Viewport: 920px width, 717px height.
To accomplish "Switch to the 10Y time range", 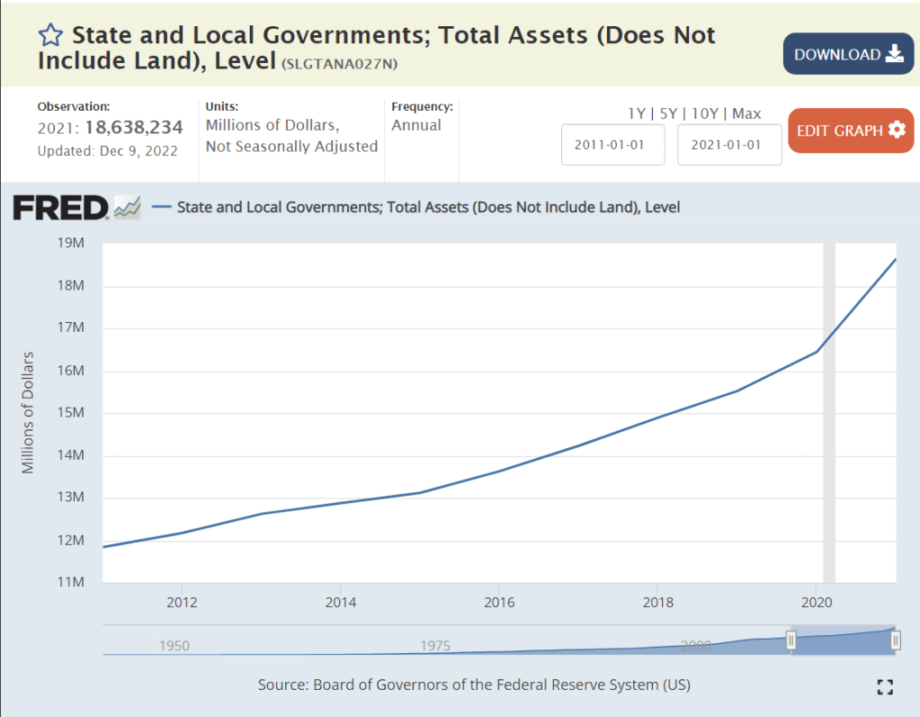I will tap(707, 113).
